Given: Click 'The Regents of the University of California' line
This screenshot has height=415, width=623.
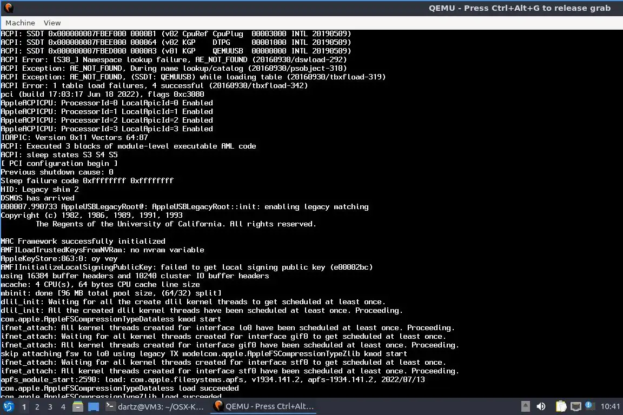Looking at the screenshot, I should (176, 224).
